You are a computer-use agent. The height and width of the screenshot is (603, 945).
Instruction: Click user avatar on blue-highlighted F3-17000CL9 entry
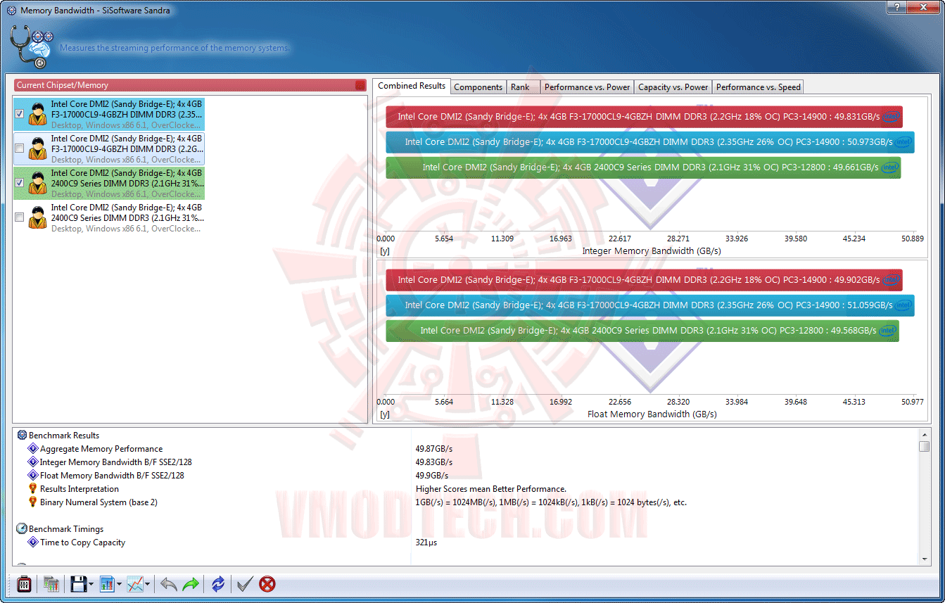pyautogui.click(x=38, y=115)
